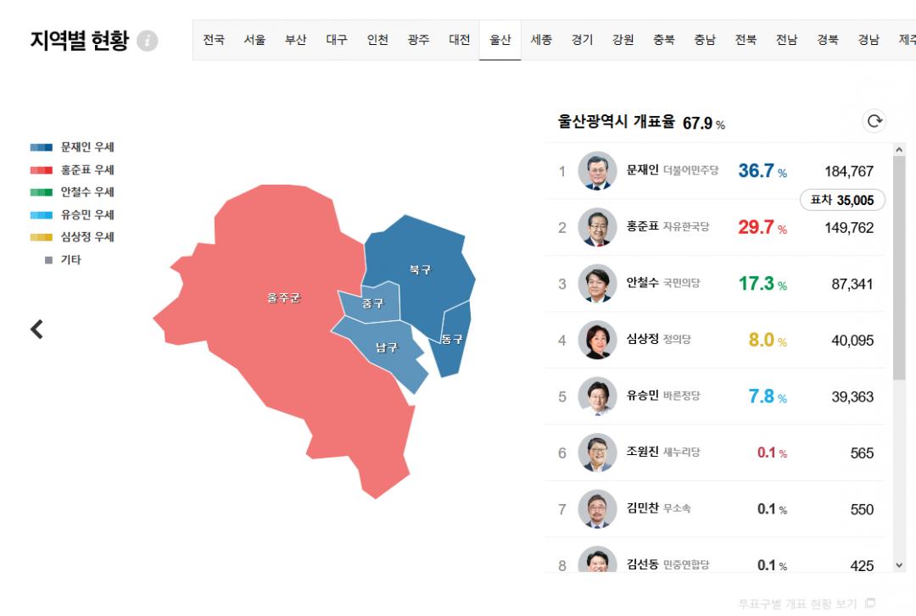The height and width of the screenshot is (616, 916).
Task: Click 문재인 candidate photo
Action: point(597,170)
